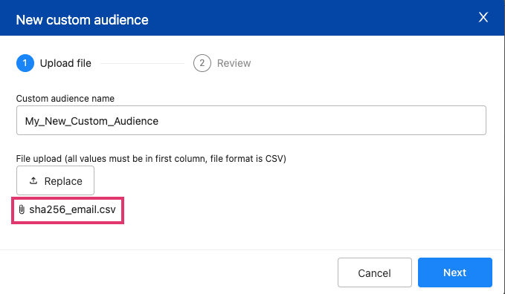Click the Custom audience name label
Screen dimensions: 505x294
[x=65, y=99]
